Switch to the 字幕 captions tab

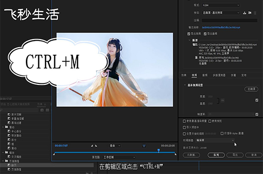[x=233, y=75]
